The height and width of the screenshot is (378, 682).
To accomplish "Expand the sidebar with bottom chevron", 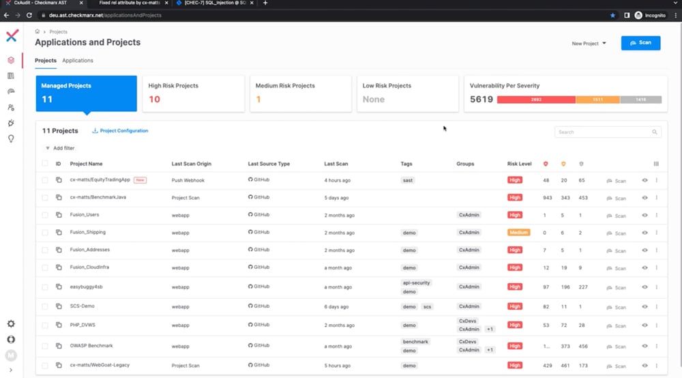I will pos(11,370).
